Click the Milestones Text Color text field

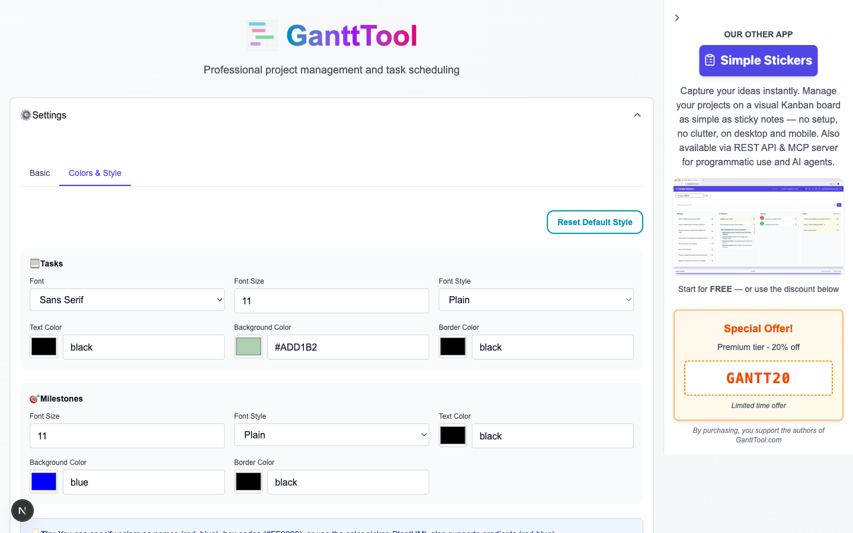coord(553,436)
